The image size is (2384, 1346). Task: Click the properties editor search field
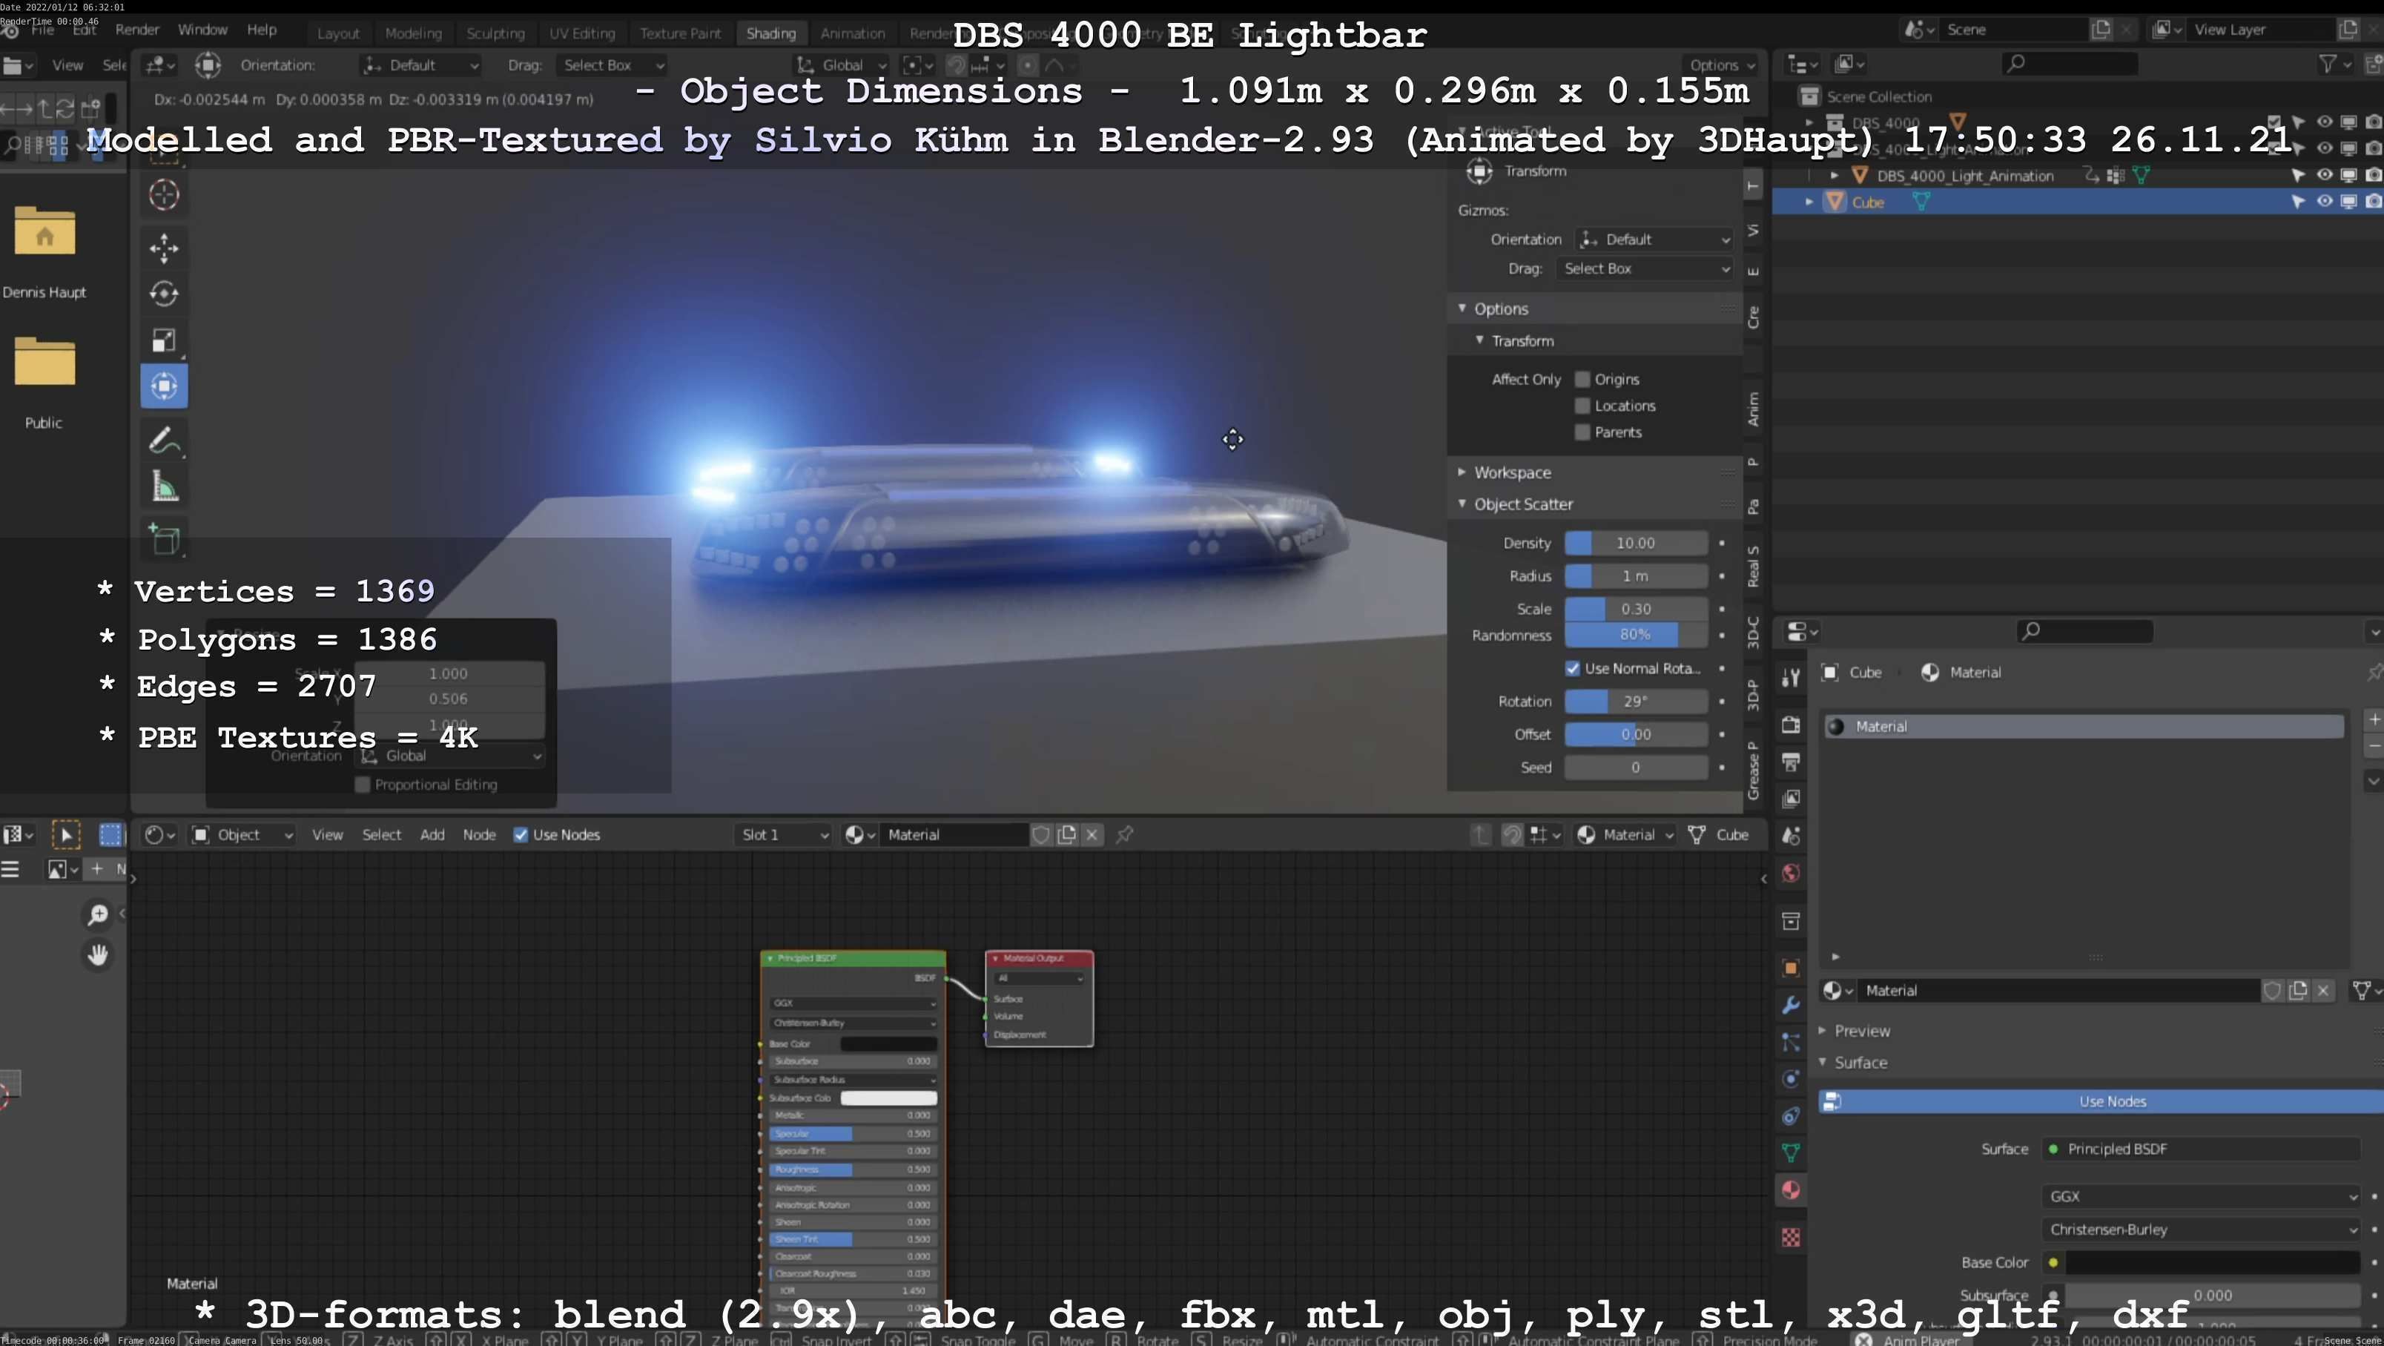click(2084, 631)
